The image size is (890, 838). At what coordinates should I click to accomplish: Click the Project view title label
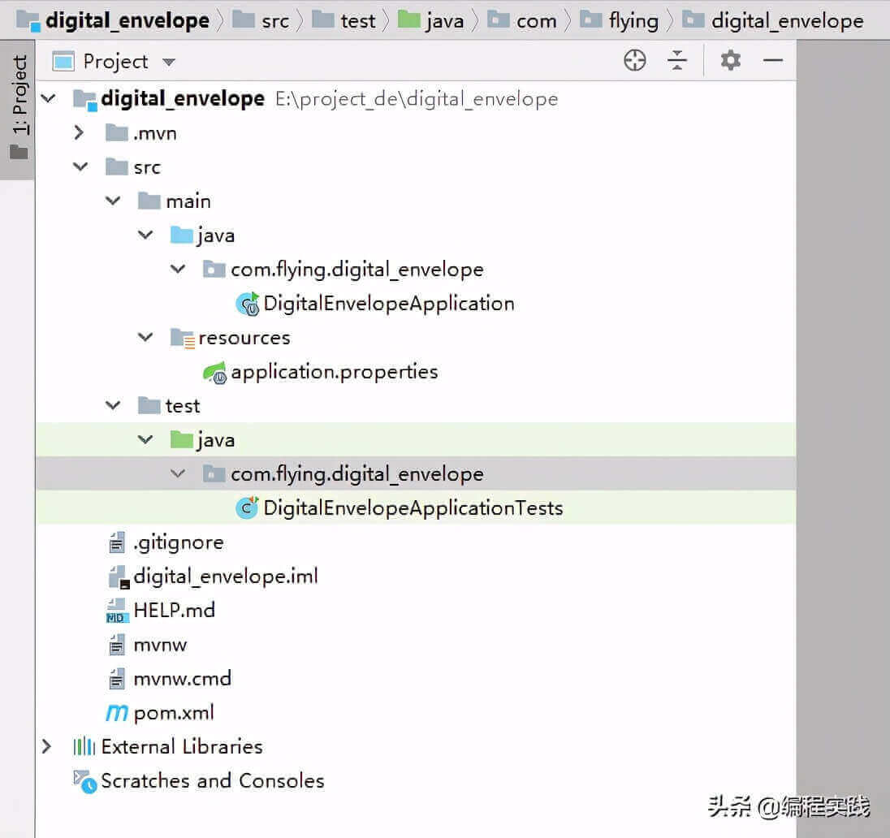115,62
